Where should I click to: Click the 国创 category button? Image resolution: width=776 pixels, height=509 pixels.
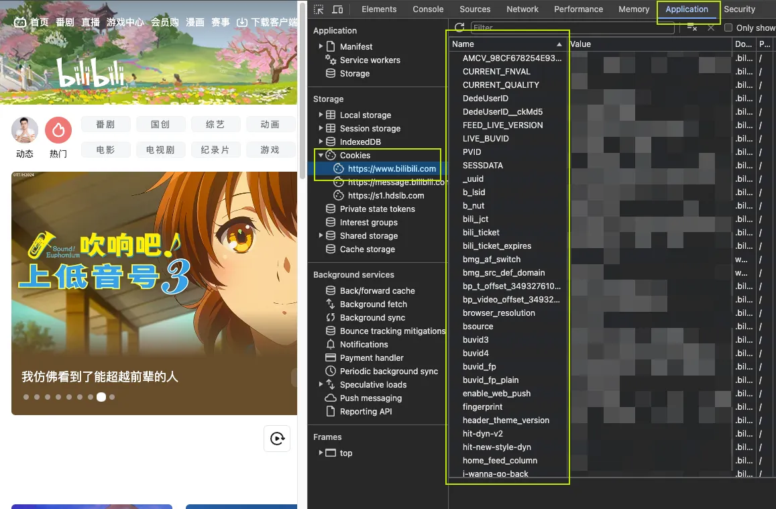160,124
